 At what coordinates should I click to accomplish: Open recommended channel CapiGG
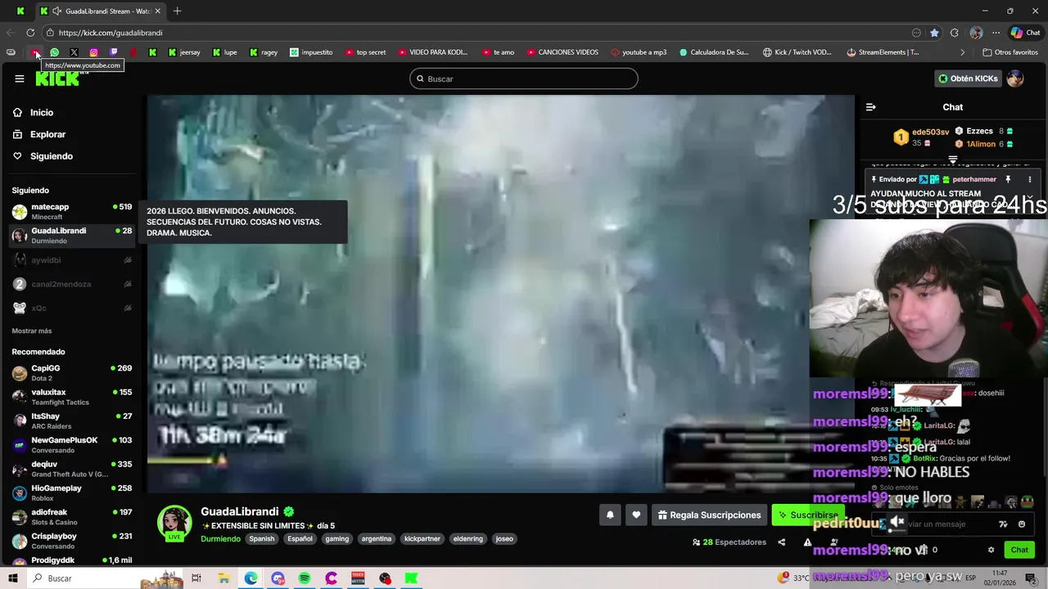tap(72, 373)
